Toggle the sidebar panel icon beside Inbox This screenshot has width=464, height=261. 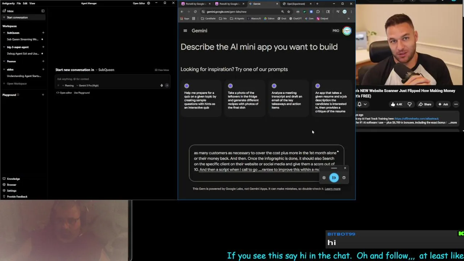[x=43, y=11]
